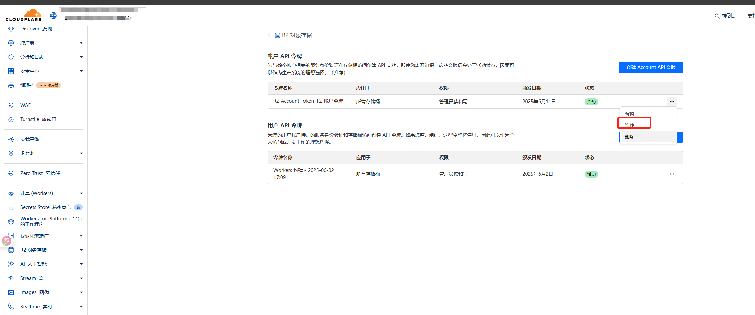This screenshot has height=315, width=755.
Task: Click the load balancing (负载平衡) icon
Action: coord(11,139)
